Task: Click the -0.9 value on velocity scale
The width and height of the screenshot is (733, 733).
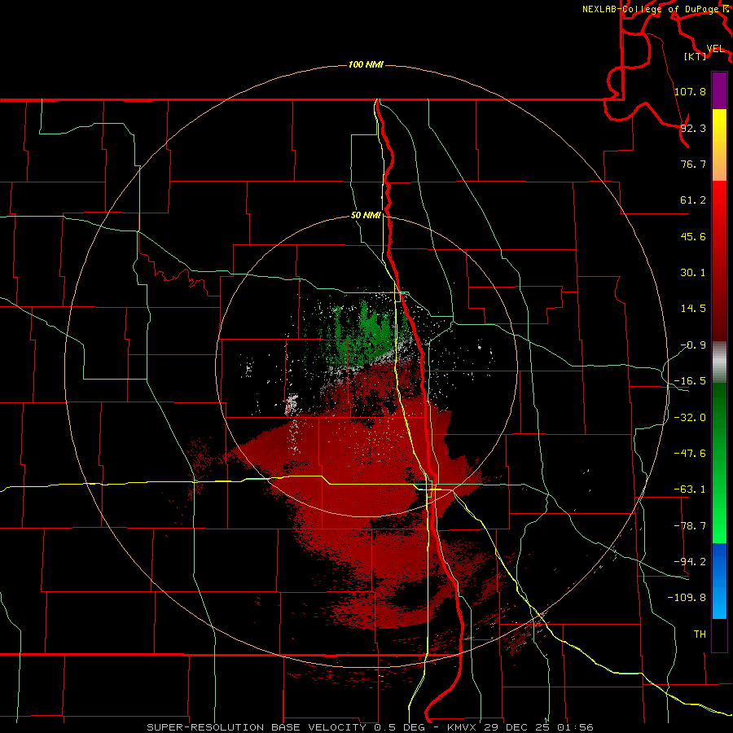Action: (693, 345)
